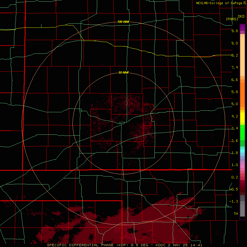This screenshot has width=247, height=247.
Task: Click the KDDC station identifier in caption
Action: [160, 245]
